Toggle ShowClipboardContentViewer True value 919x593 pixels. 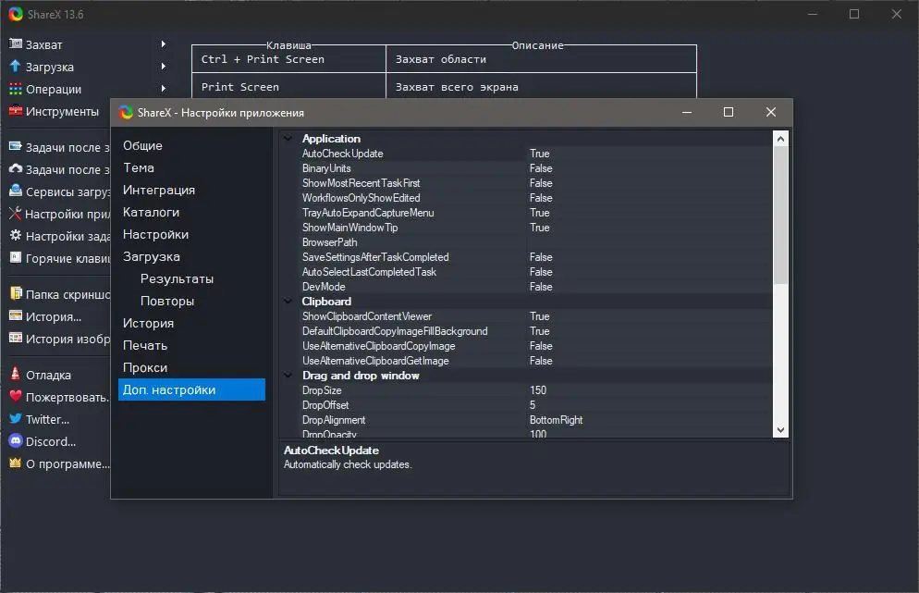pyautogui.click(x=649, y=316)
